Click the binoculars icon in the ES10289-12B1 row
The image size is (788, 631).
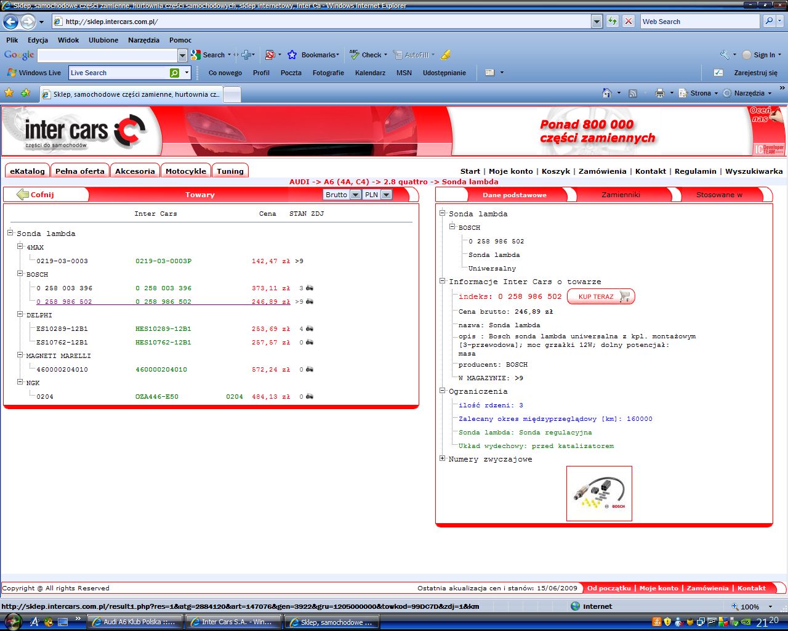tap(310, 328)
